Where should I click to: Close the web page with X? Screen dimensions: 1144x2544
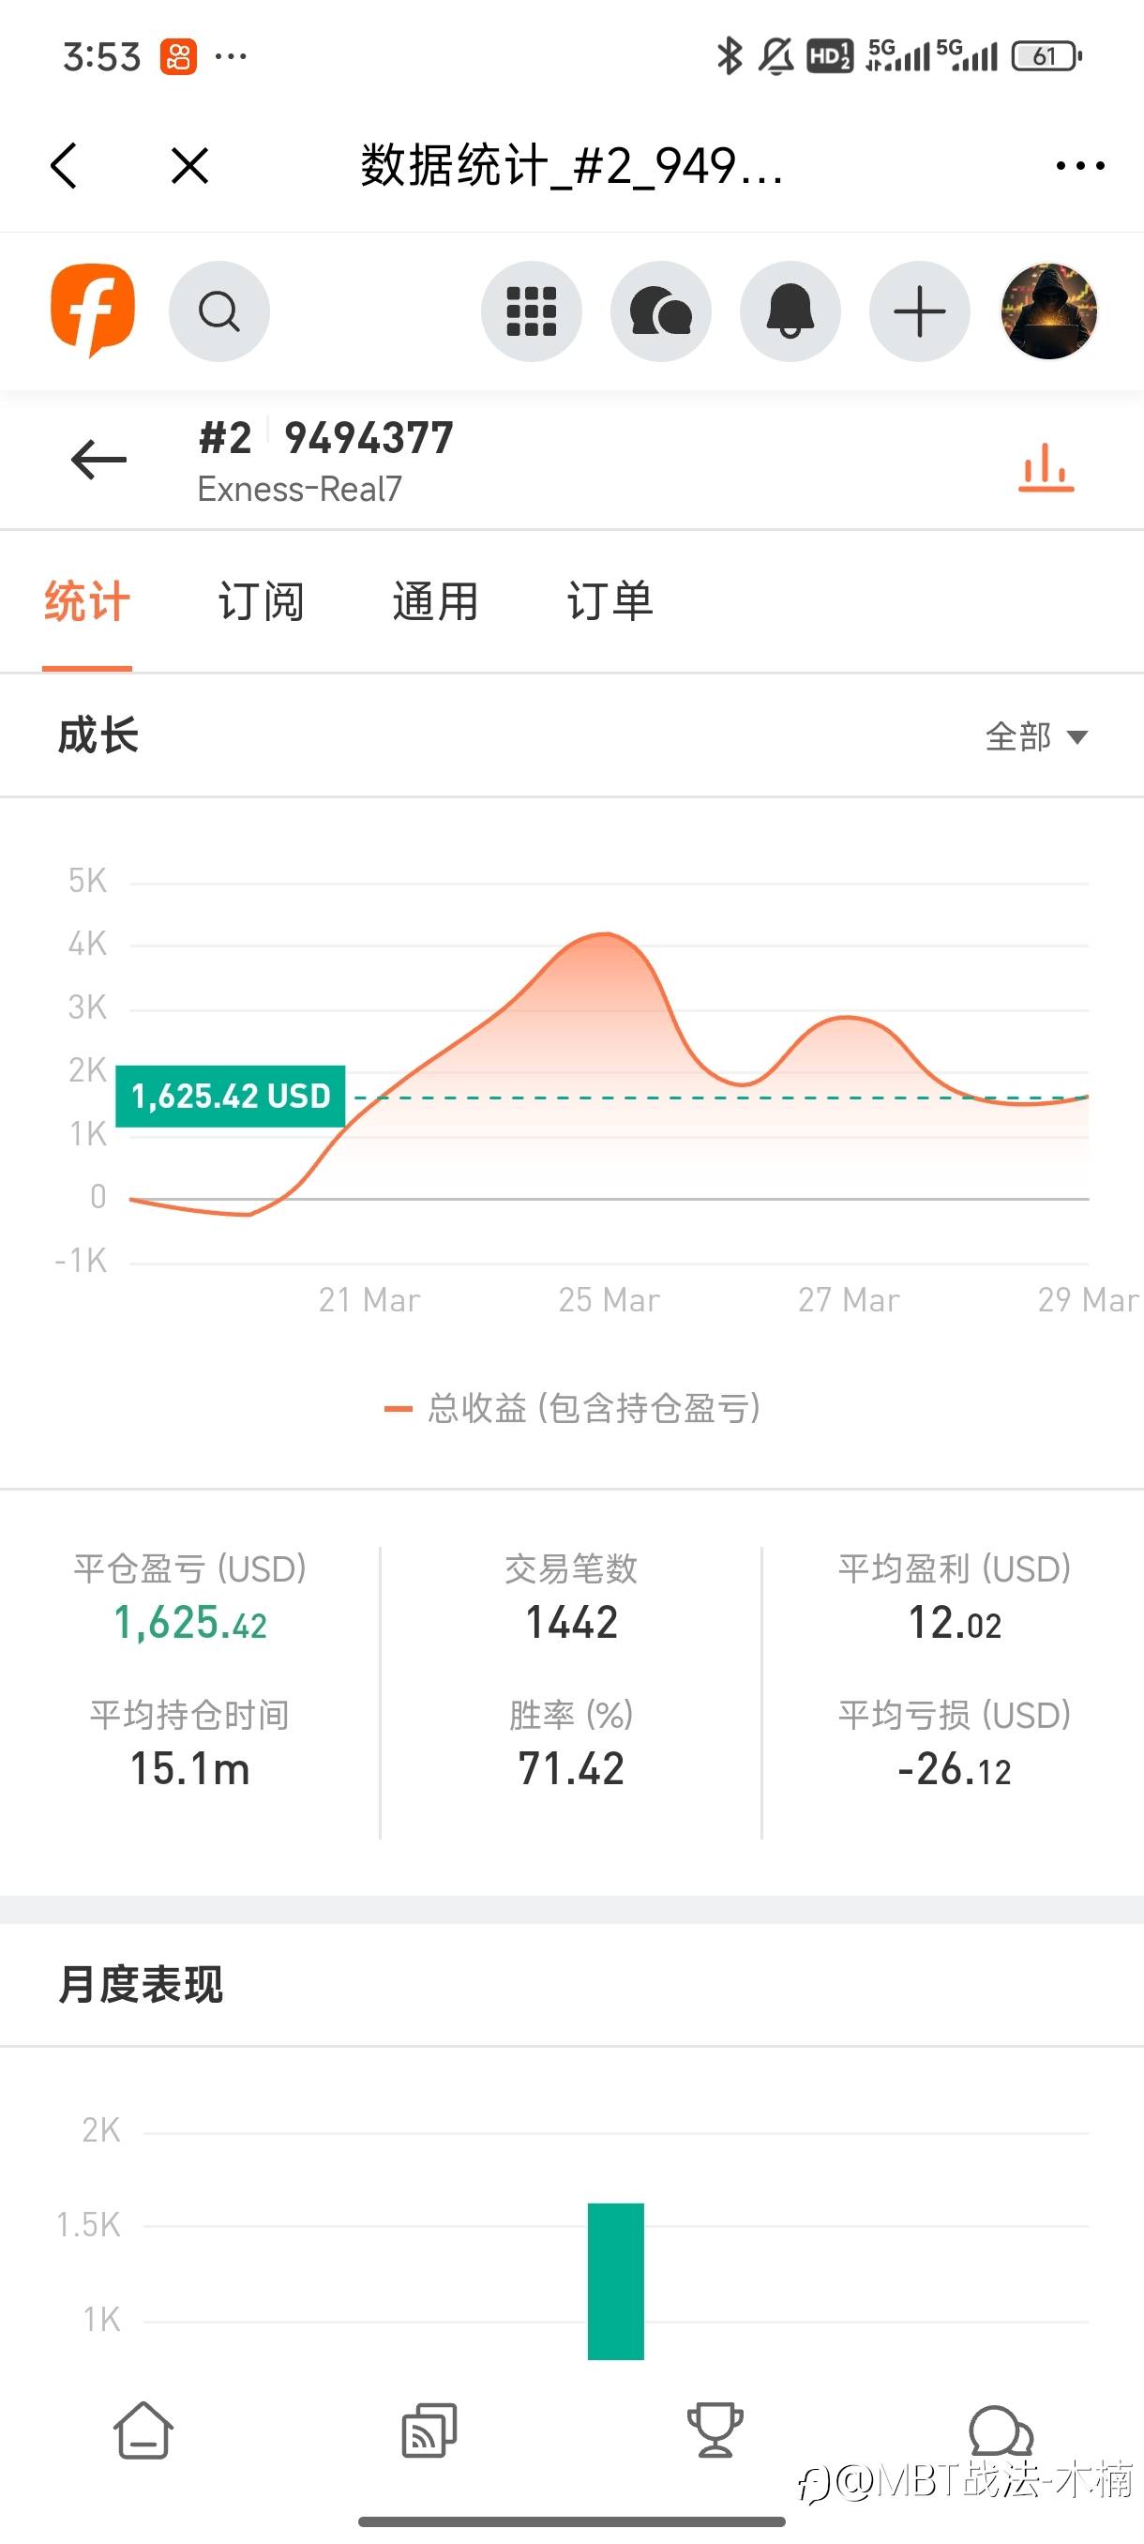pos(189,165)
